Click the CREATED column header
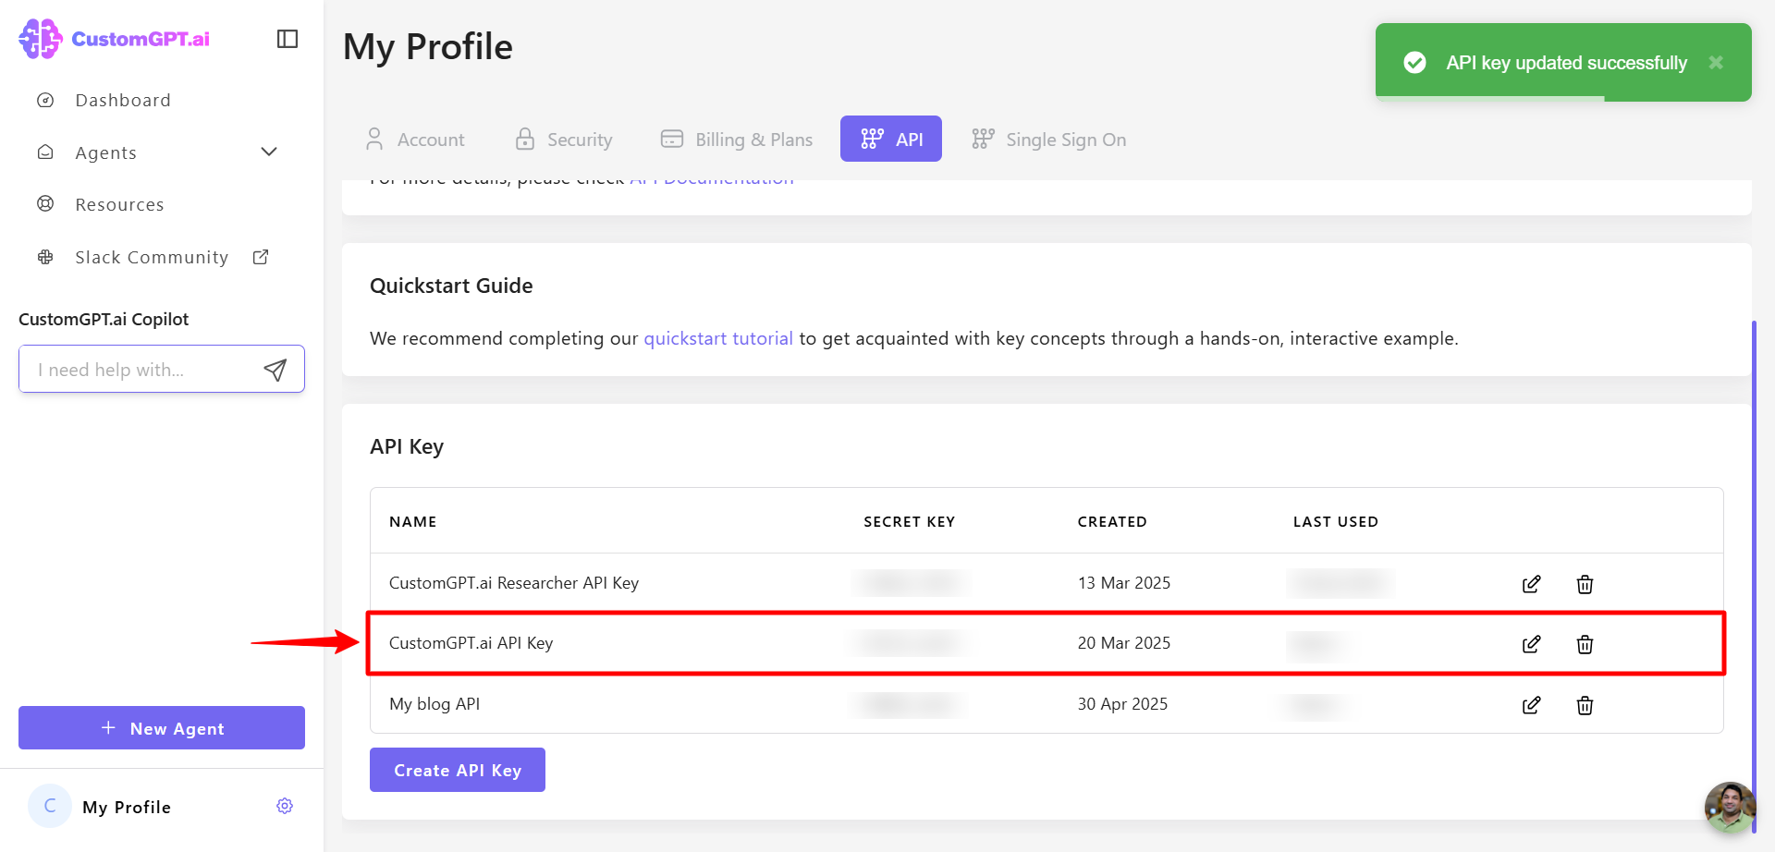Image resolution: width=1775 pixels, height=852 pixels. [1112, 521]
